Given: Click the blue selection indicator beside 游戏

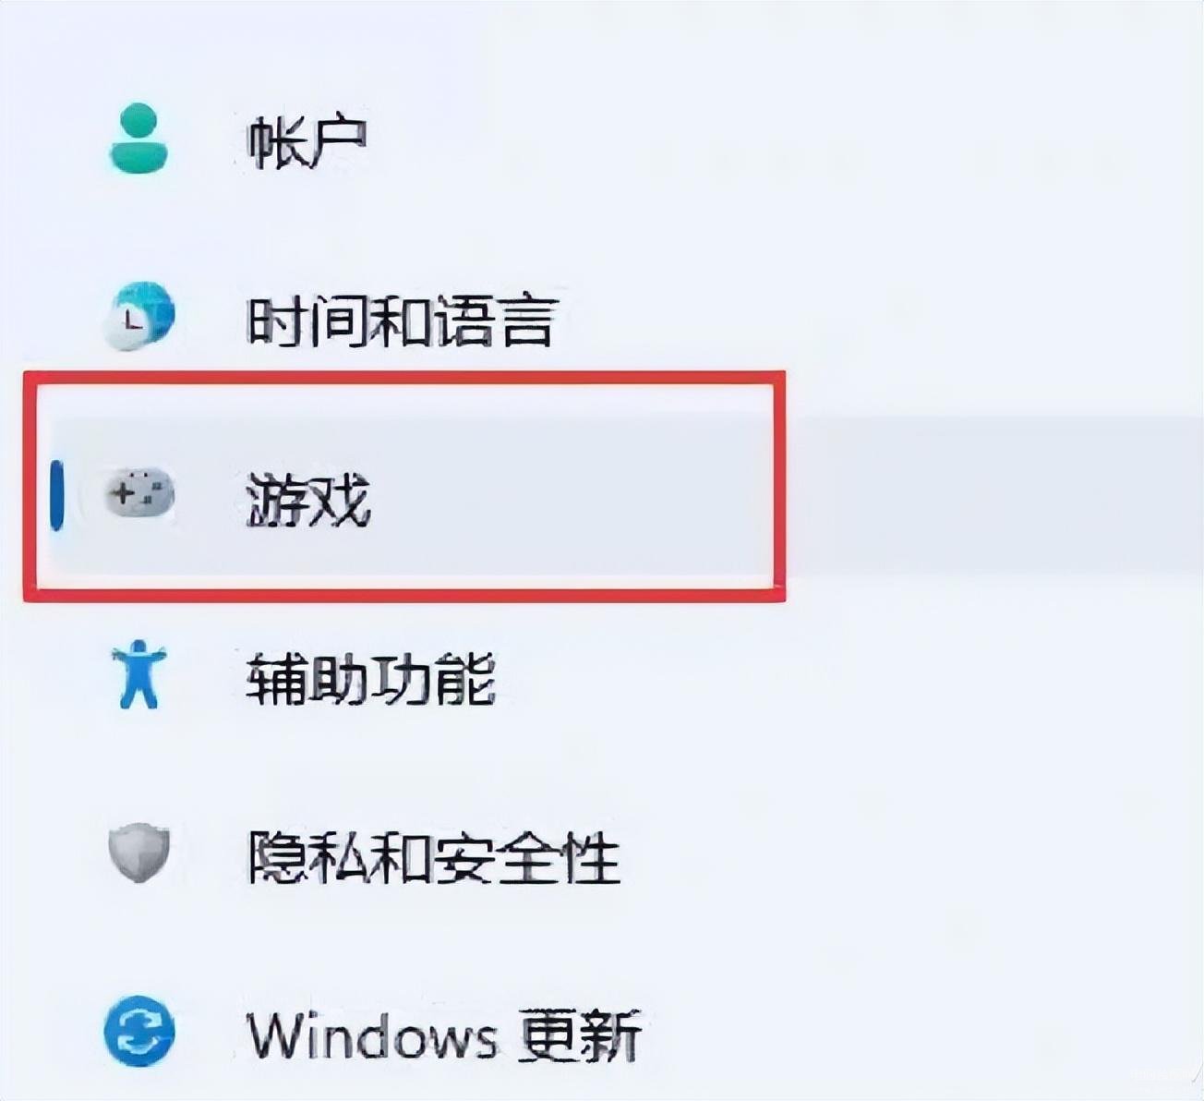Looking at the screenshot, I should pyautogui.click(x=56, y=495).
